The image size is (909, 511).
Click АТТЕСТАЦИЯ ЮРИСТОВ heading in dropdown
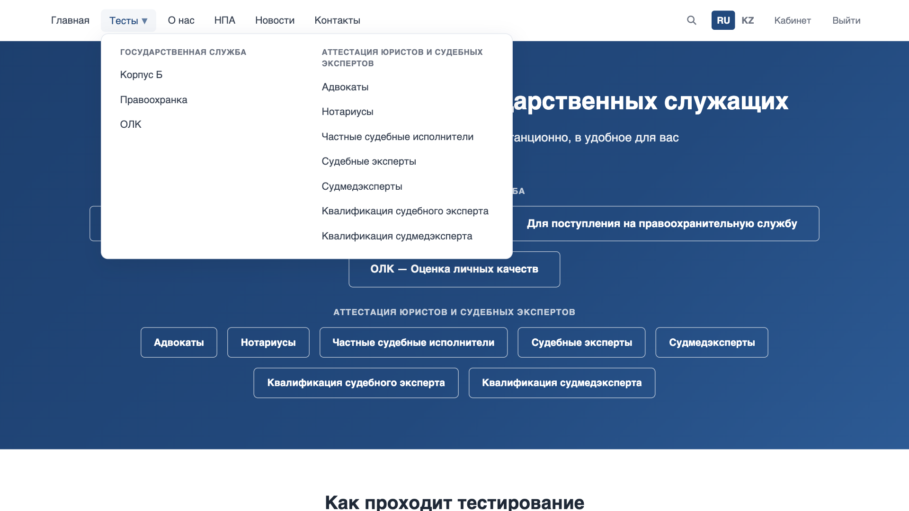tap(402, 58)
